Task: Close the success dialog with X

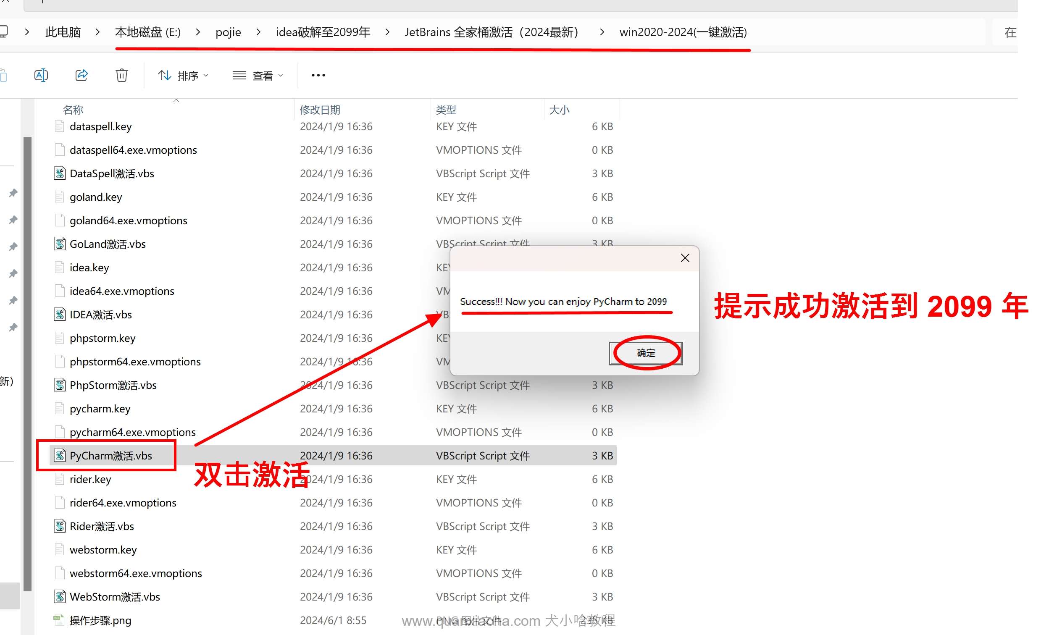Action: click(x=685, y=258)
